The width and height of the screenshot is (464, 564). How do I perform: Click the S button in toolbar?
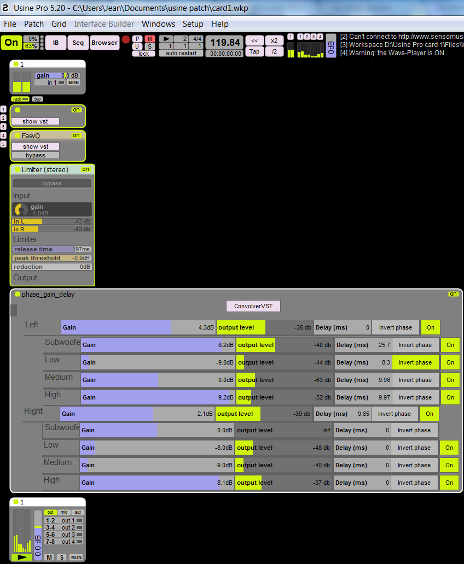[150, 46]
